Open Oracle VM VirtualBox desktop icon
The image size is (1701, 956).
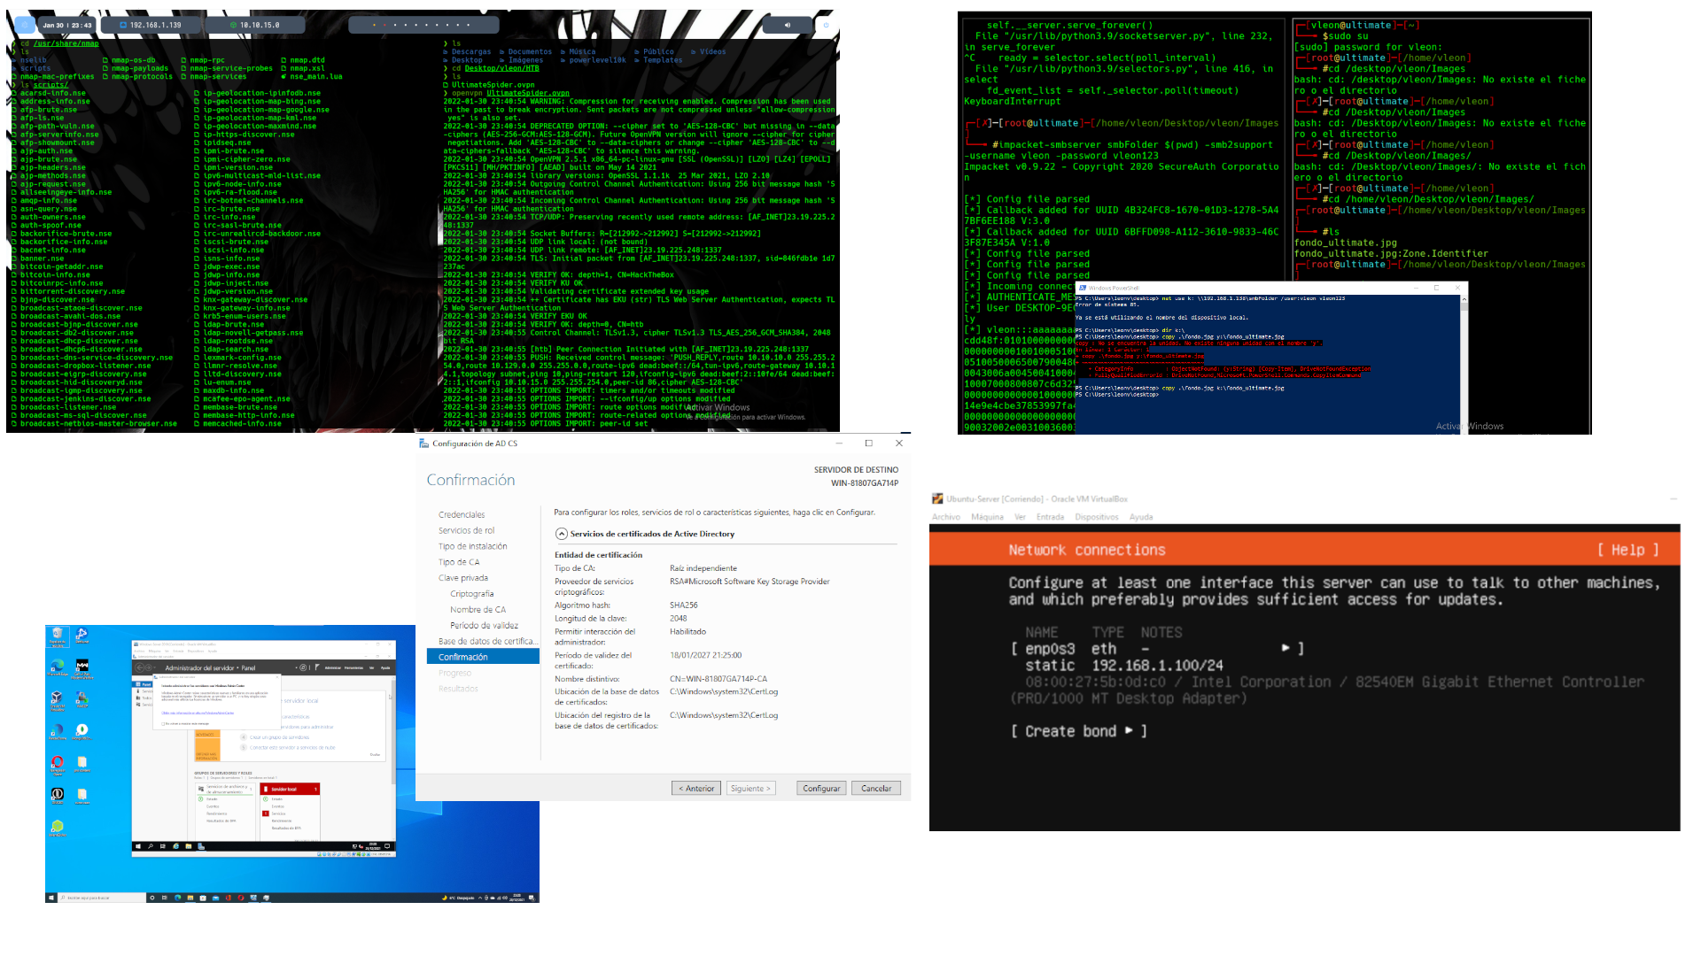click(x=57, y=698)
